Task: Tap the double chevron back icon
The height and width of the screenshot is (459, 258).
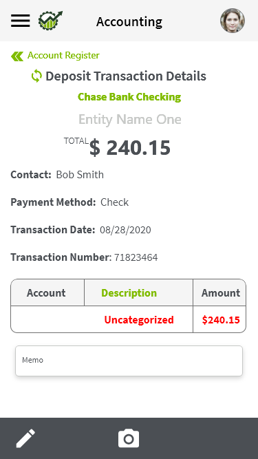Action: tap(17, 56)
